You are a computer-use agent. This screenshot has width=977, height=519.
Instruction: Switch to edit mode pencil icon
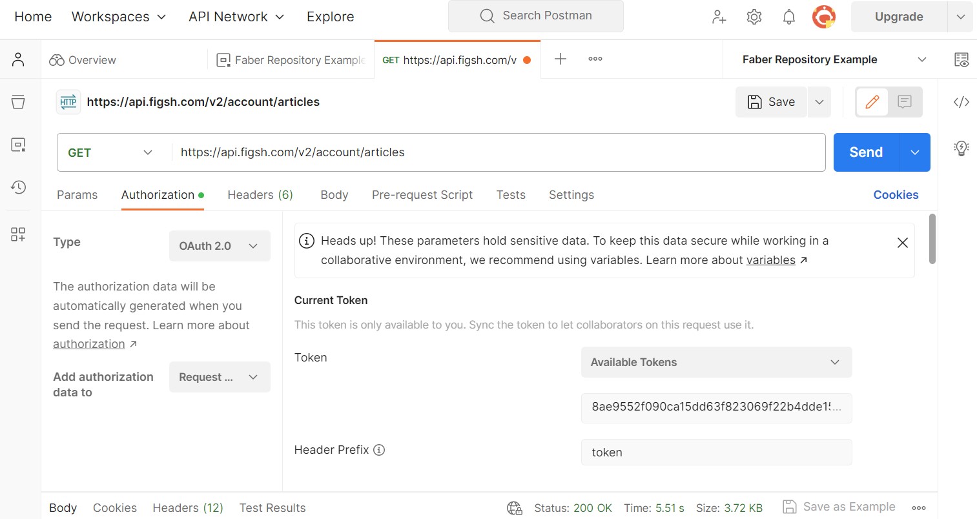tap(872, 102)
